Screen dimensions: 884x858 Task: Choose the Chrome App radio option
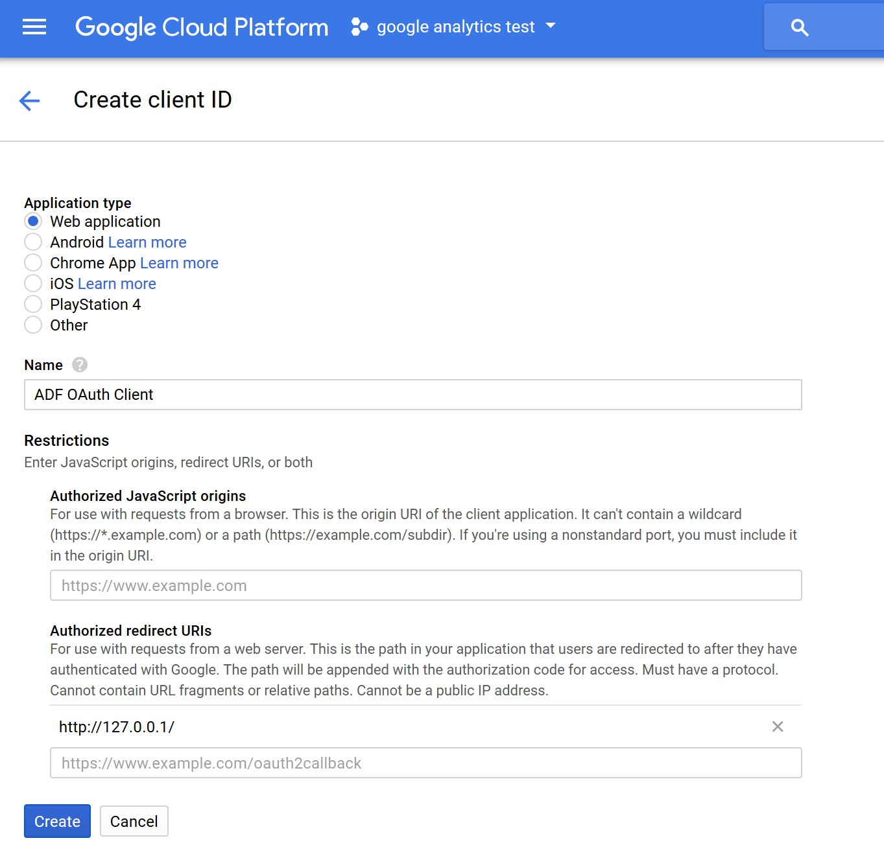pos(33,262)
